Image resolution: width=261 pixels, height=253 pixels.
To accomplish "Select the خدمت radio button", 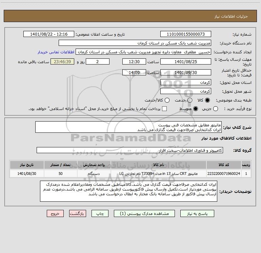I will tap(190, 100).
